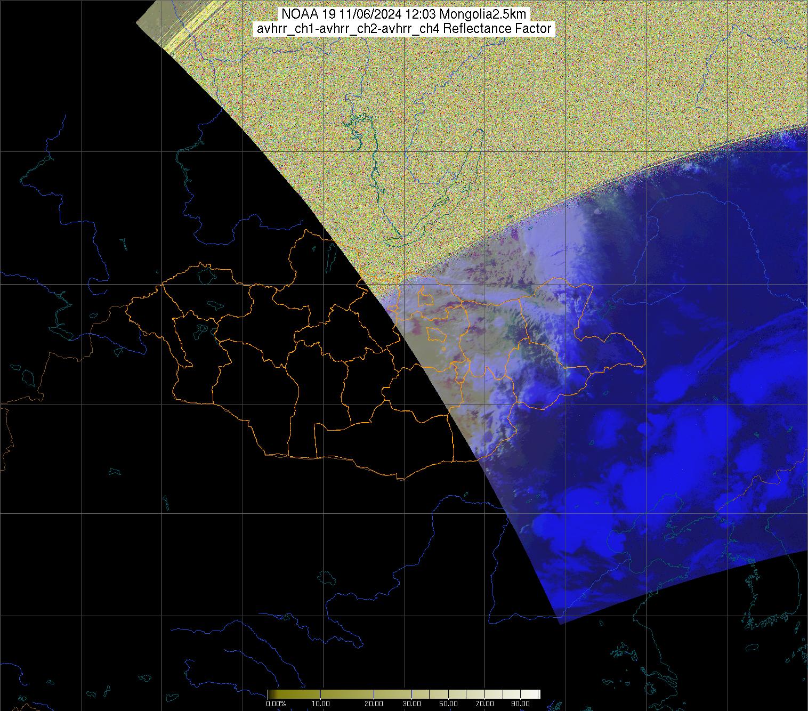Screen dimensions: 808x711
Task: Pick the color bar segment between 10.00 and 20.00
Action: pos(346,694)
